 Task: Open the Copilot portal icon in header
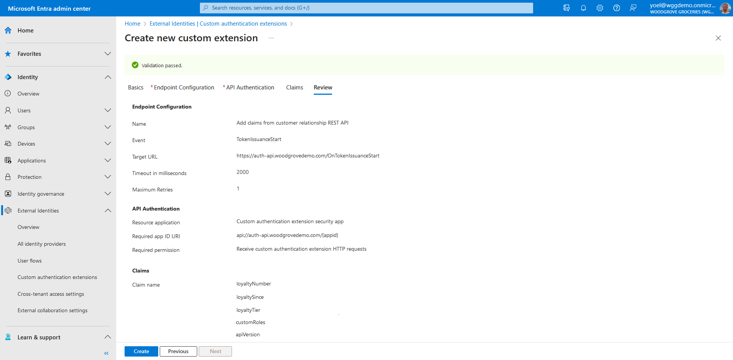point(566,8)
